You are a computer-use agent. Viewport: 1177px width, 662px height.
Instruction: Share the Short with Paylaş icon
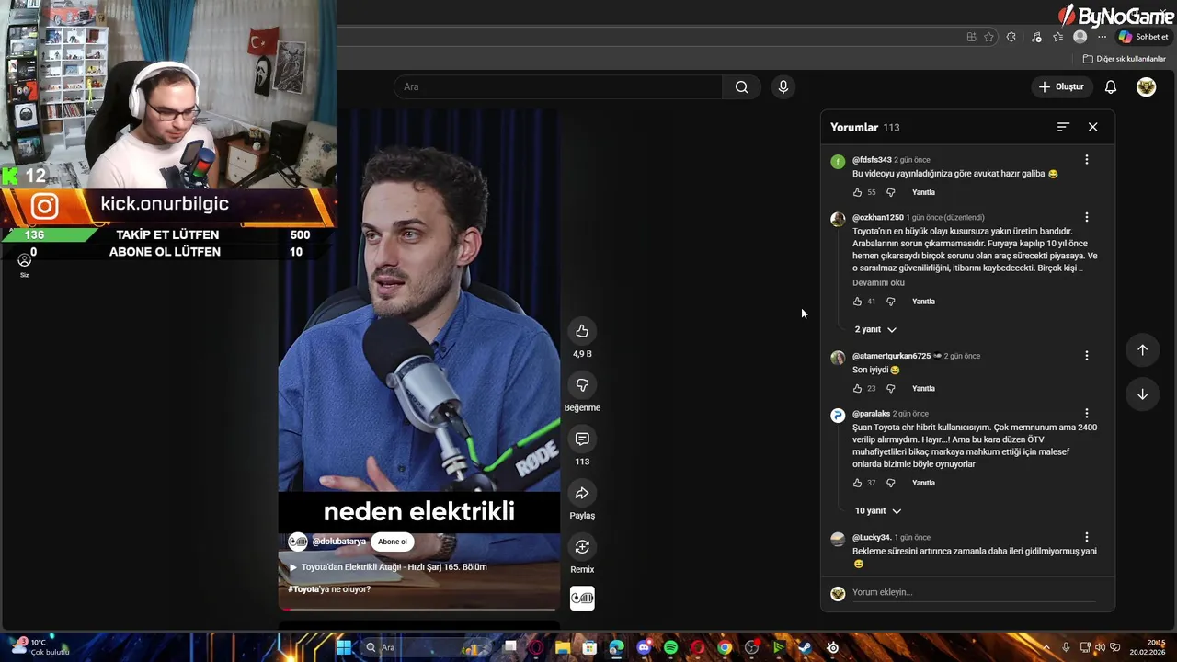tap(582, 494)
